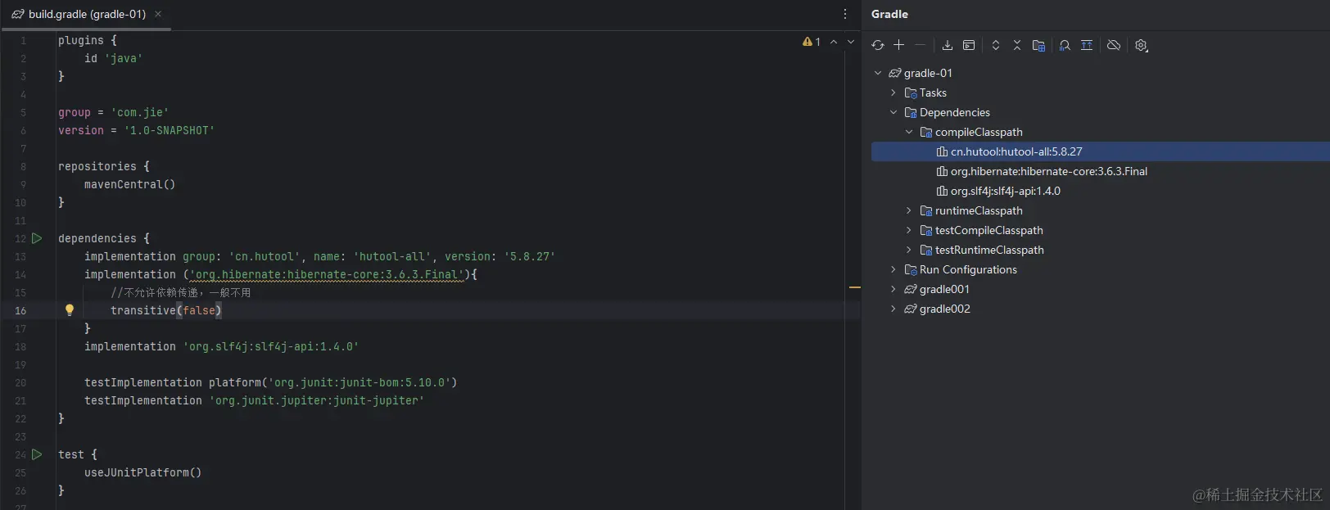Screen dimensions: 1330x510
Task: Run dependencies block from gutter arrow
Action: tap(37, 238)
